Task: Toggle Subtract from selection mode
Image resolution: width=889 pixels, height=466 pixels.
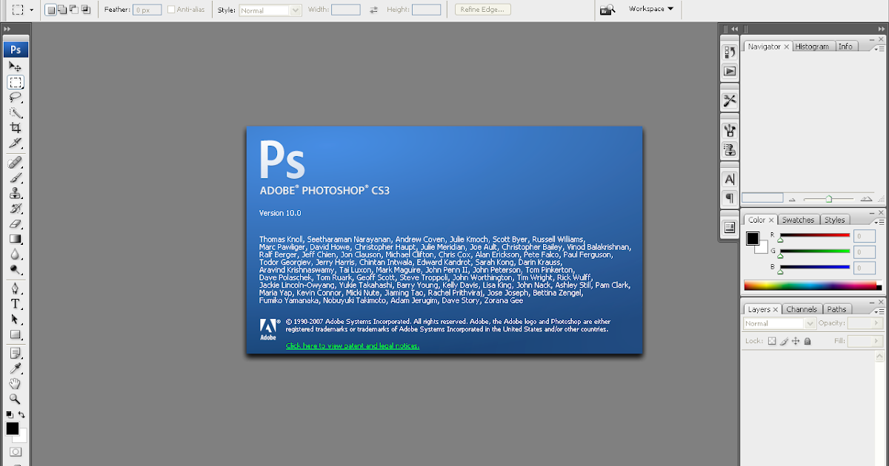Action: pos(74,10)
